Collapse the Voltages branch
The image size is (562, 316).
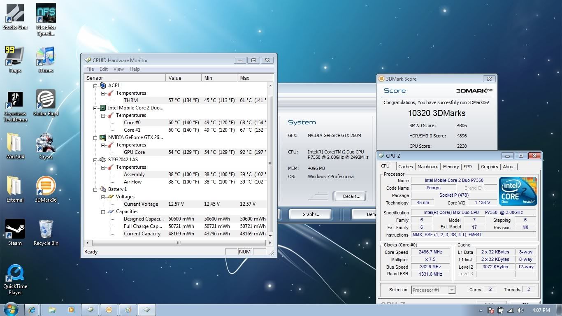coord(103,197)
